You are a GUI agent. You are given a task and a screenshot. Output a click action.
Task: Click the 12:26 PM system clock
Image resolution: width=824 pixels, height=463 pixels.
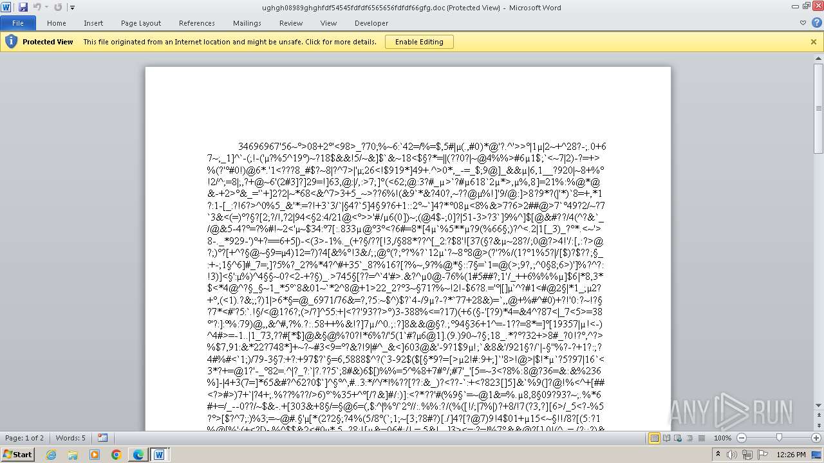tap(791, 455)
